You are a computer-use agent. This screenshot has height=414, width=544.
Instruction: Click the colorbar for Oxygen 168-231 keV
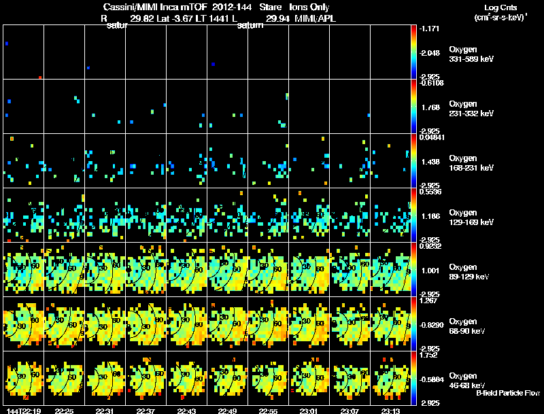(413, 161)
